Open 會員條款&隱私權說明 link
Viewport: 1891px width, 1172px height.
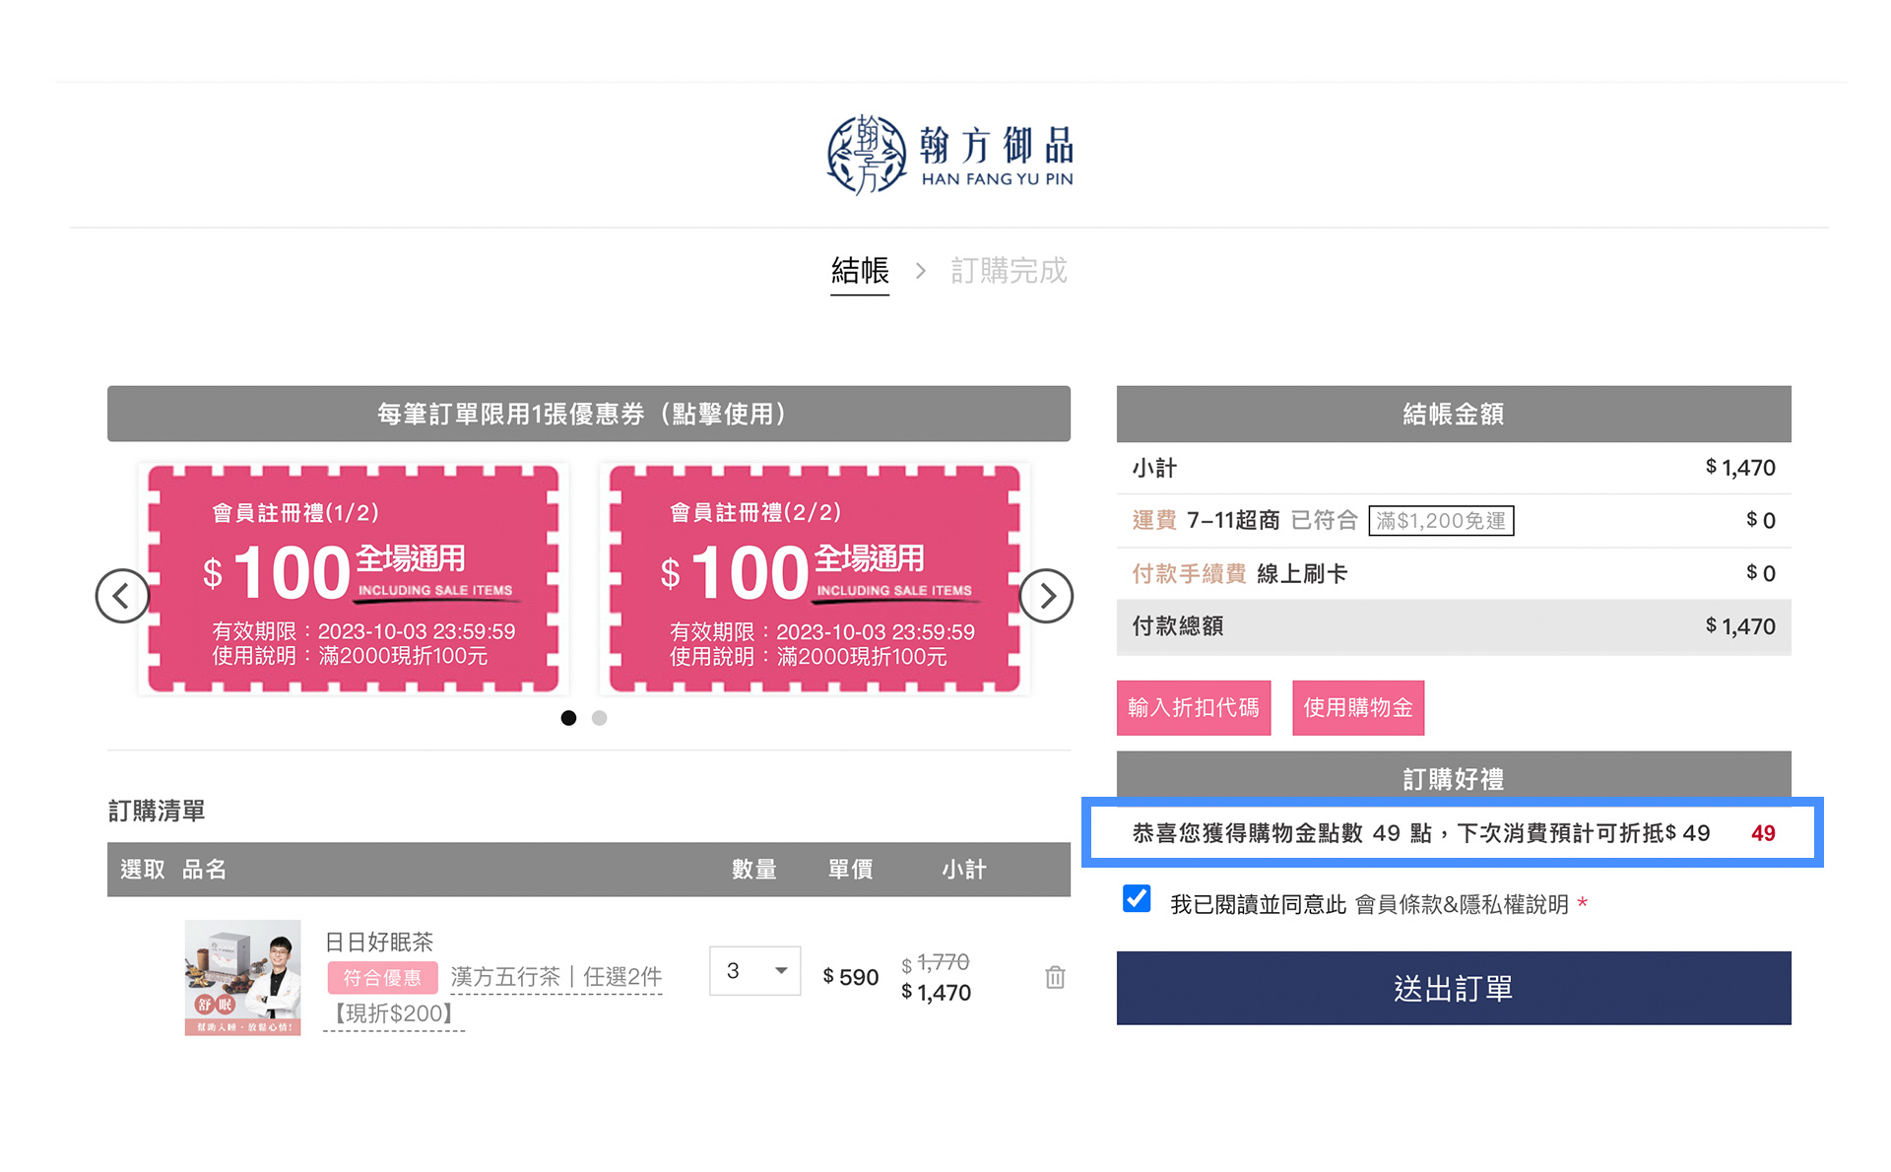[x=1461, y=904]
